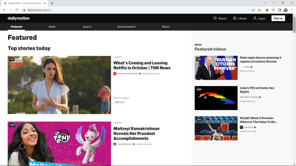Open the Insider channel link
Image resolution: width=296 pixels, height=166 pixels.
(x=246, y=67)
